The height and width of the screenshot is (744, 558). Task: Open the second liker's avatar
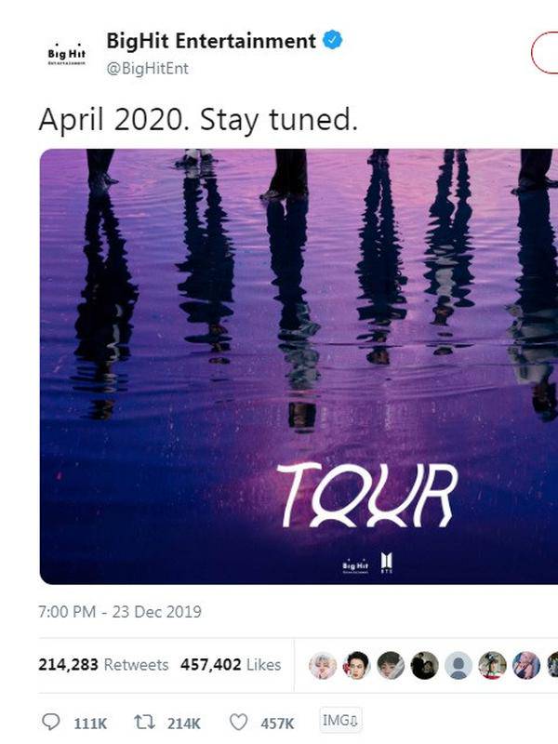356,665
